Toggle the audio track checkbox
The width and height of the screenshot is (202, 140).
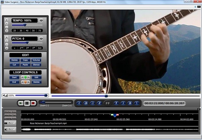pyautogui.click(x=10, y=130)
